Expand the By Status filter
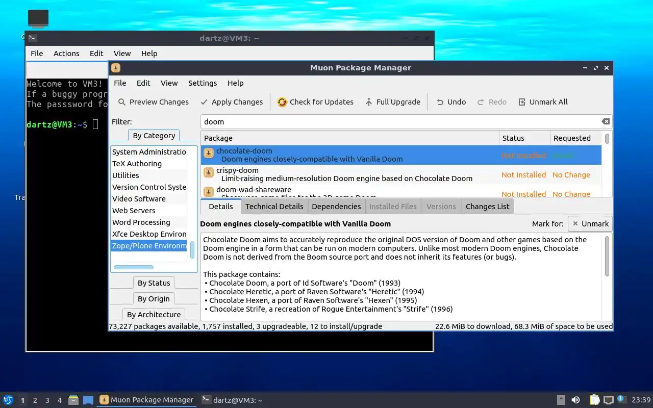The height and width of the screenshot is (408, 653). tap(154, 283)
